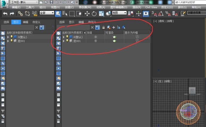The image size is (206, 127).
Task: Open the highlighted 显示 menu in left explorer
Action: coord(16,22)
